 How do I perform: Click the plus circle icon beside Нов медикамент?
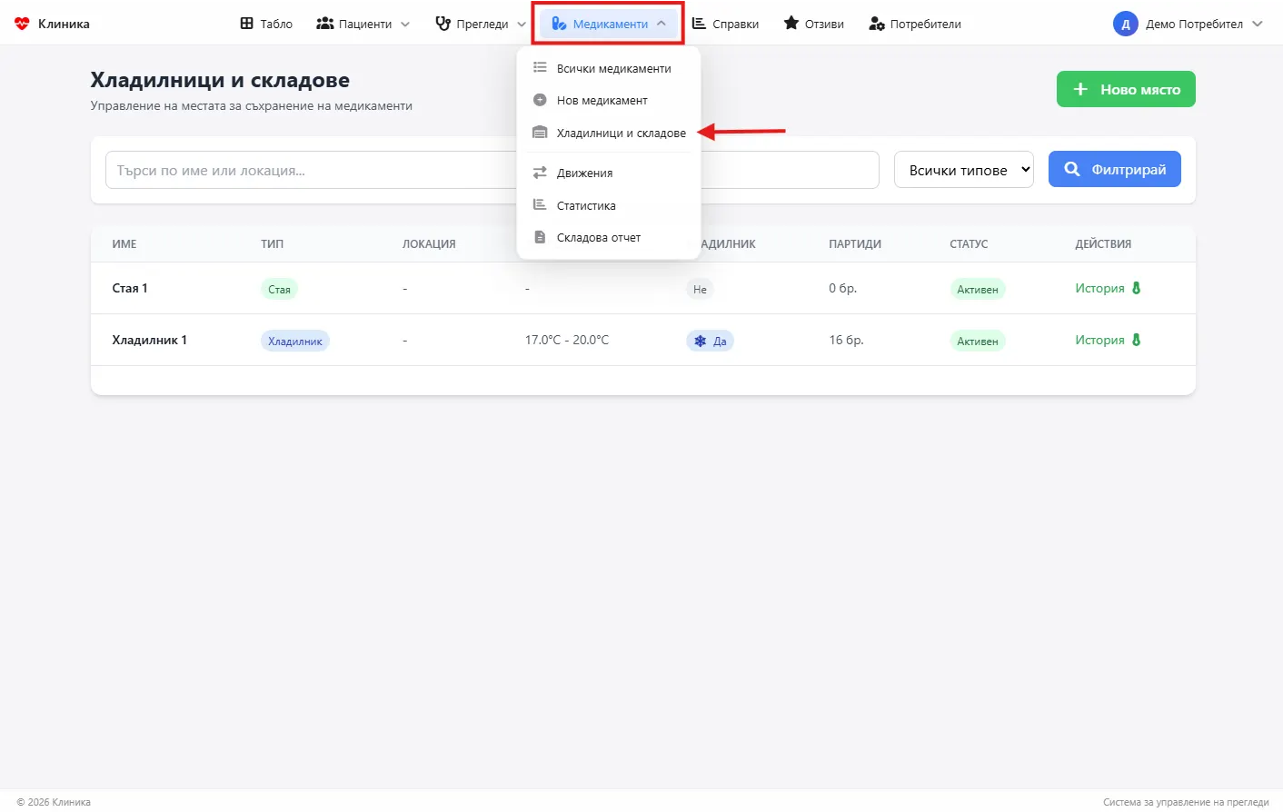(540, 100)
